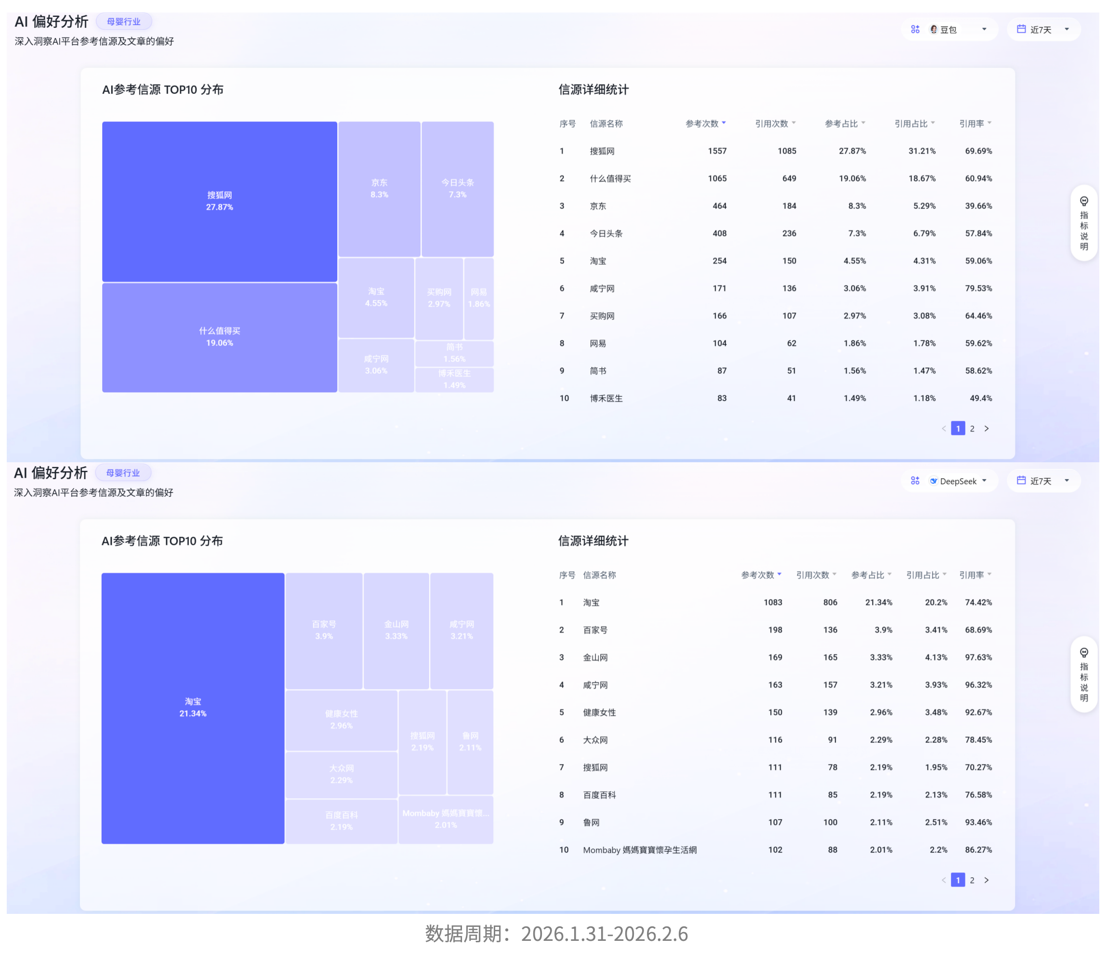Screen dimensions: 1107x963
Task: Click next-page arrow in top table pagination
Action: tap(986, 429)
